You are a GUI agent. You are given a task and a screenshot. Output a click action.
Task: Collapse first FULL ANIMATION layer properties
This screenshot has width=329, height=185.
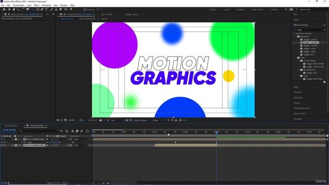pyautogui.click(x=13, y=139)
